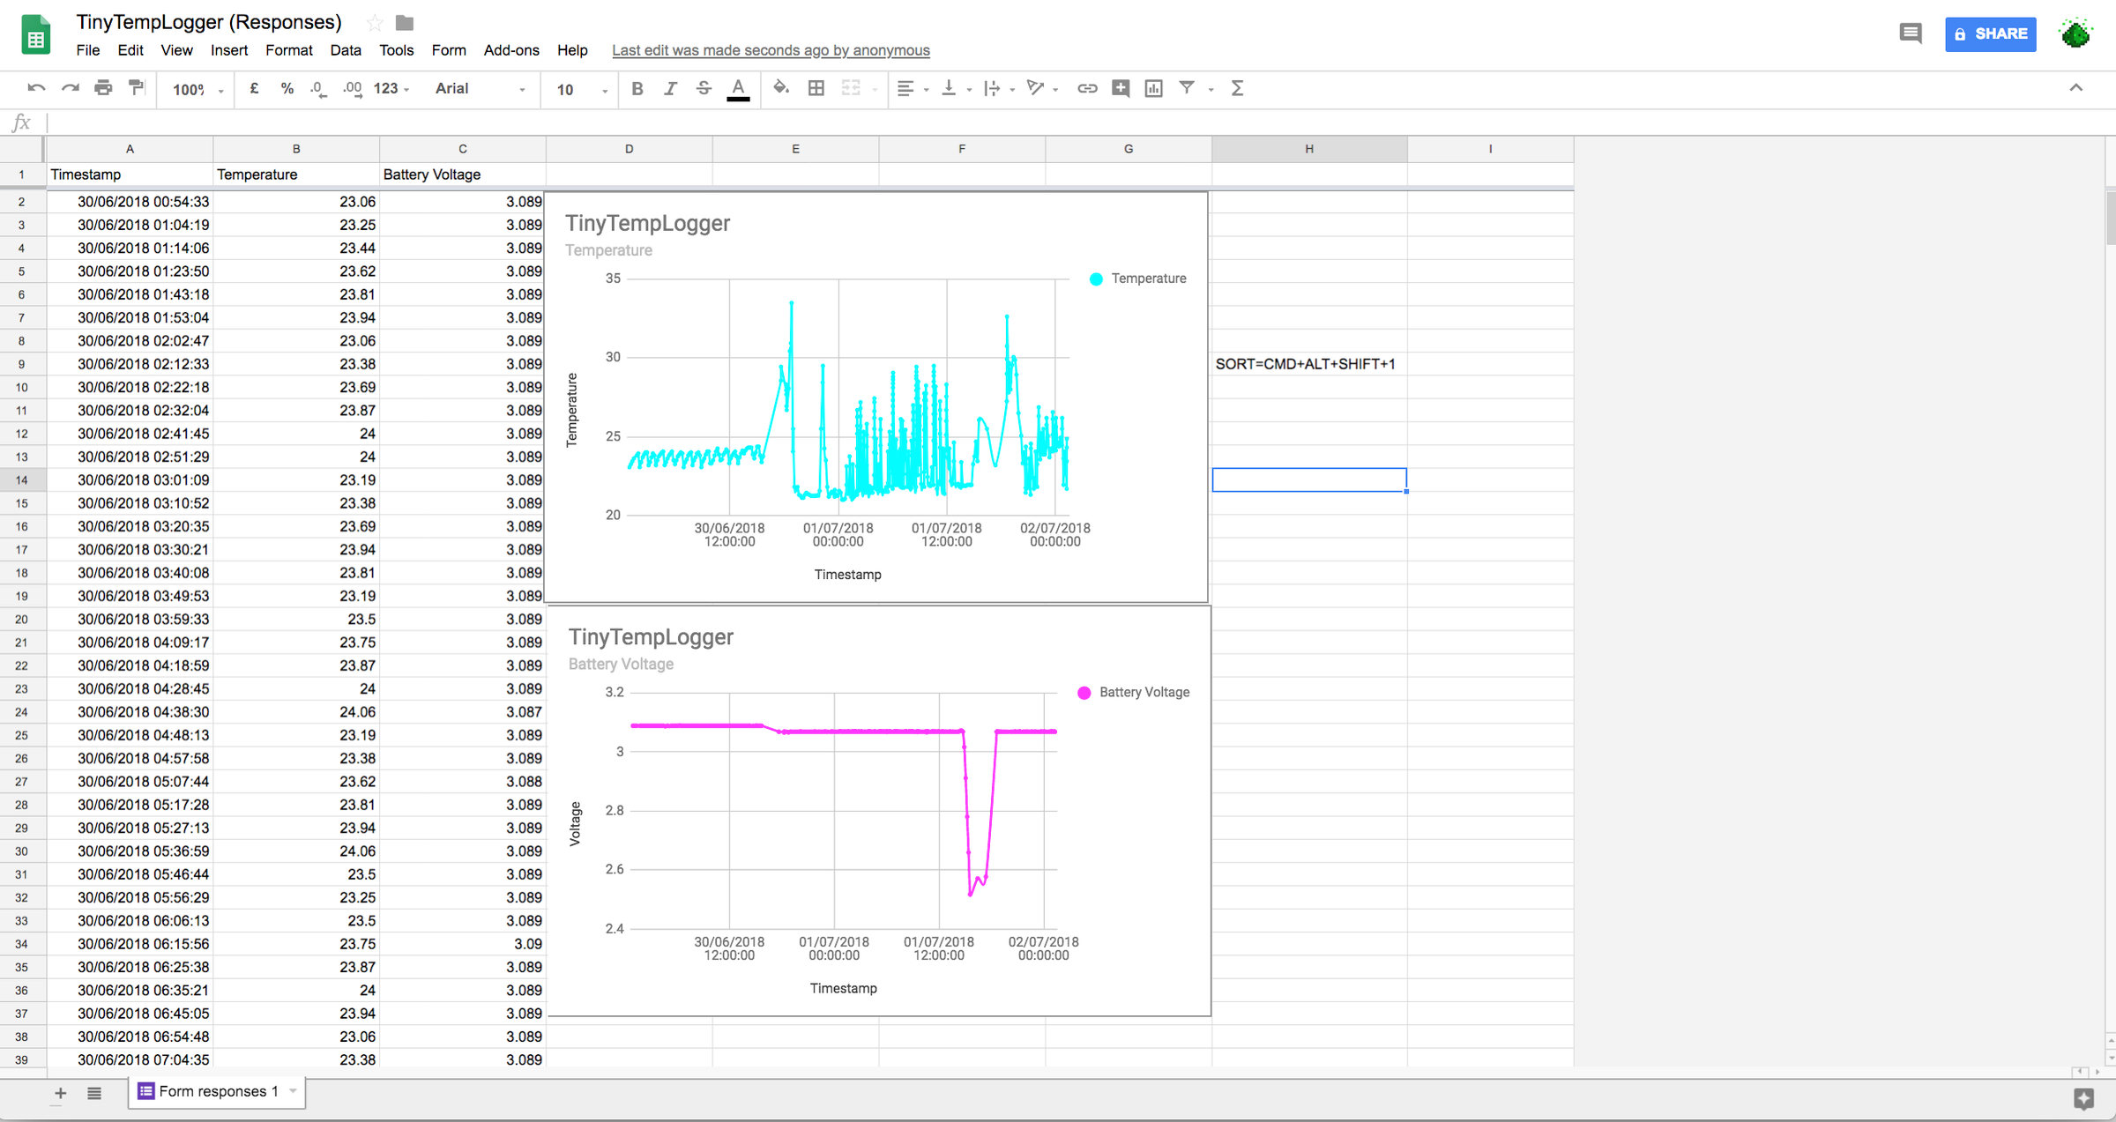Open the Data menu
This screenshot has width=2116, height=1122.
(x=346, y=50)
